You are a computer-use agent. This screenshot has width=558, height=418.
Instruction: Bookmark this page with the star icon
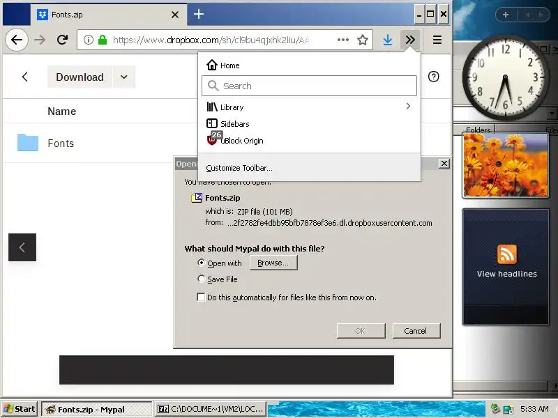point(363,40)
